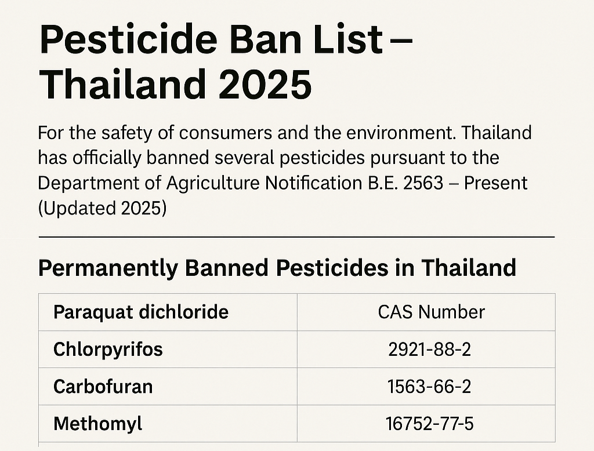Click CAS number 1563-66-2
Image resolution: width=594 pixels, height=451 pixels.
coord(429,387)
